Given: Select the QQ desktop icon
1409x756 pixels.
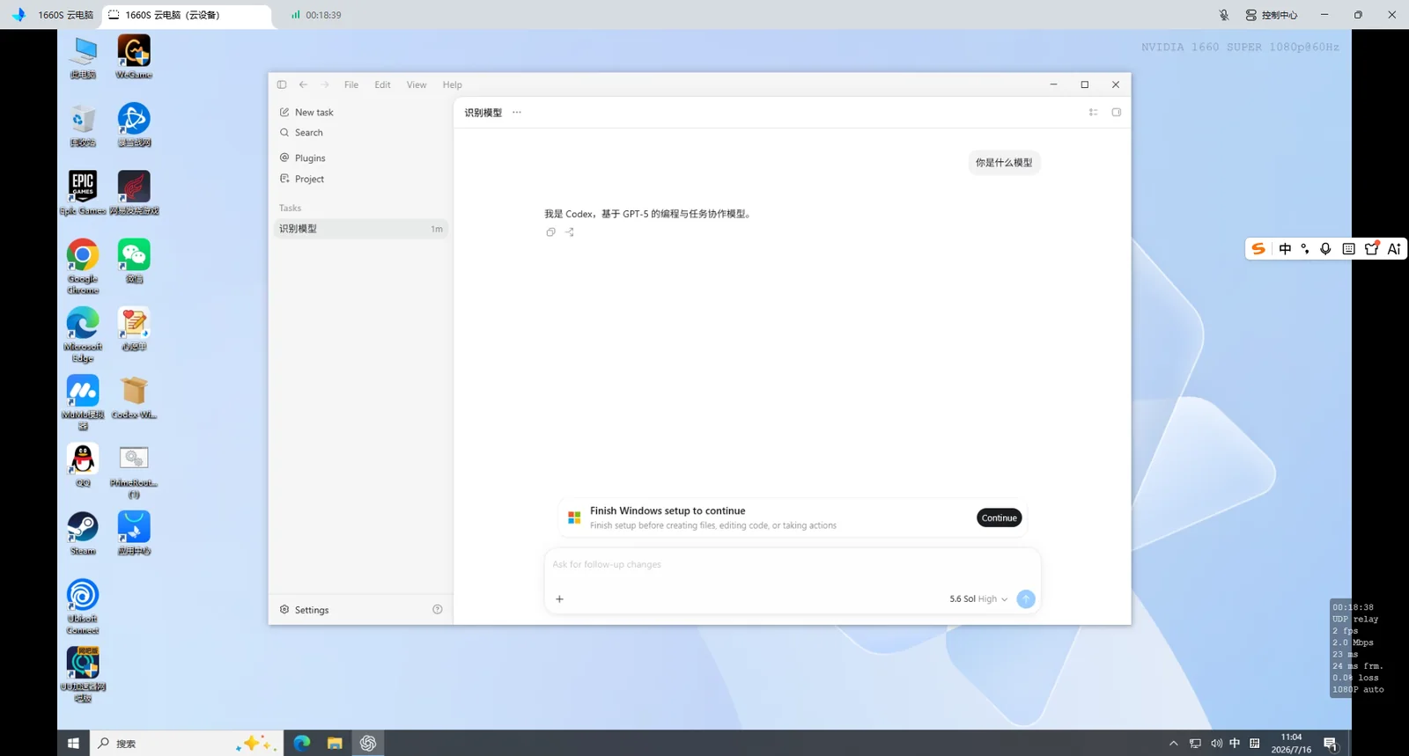Looking at the screenshot, I should point(83,465).
